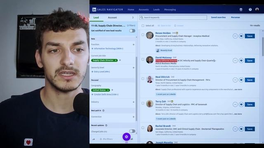Toggle the Changed jobs filter switch
Screen dimensions: 264x148
[132, 131]
